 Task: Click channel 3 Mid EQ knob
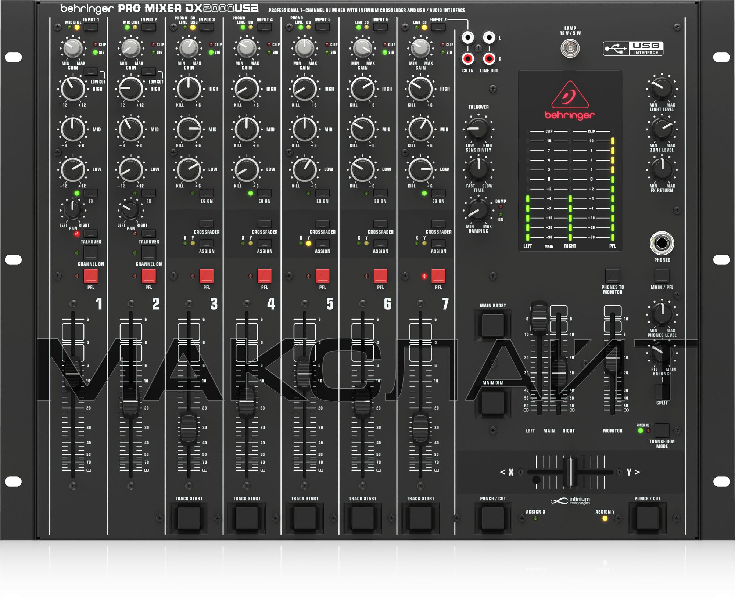tap(189, 129)
